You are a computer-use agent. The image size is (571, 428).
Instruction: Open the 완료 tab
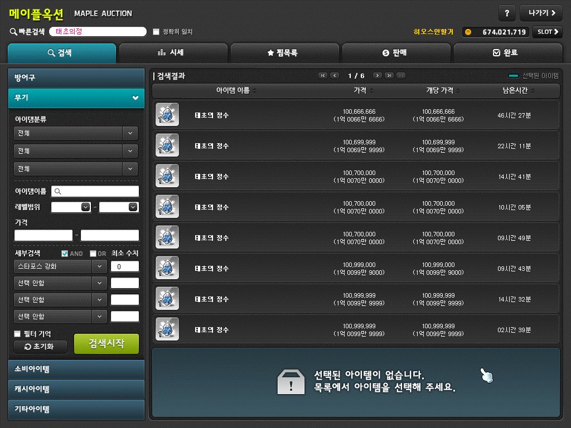pyautogui.click(x=507, y=53)
